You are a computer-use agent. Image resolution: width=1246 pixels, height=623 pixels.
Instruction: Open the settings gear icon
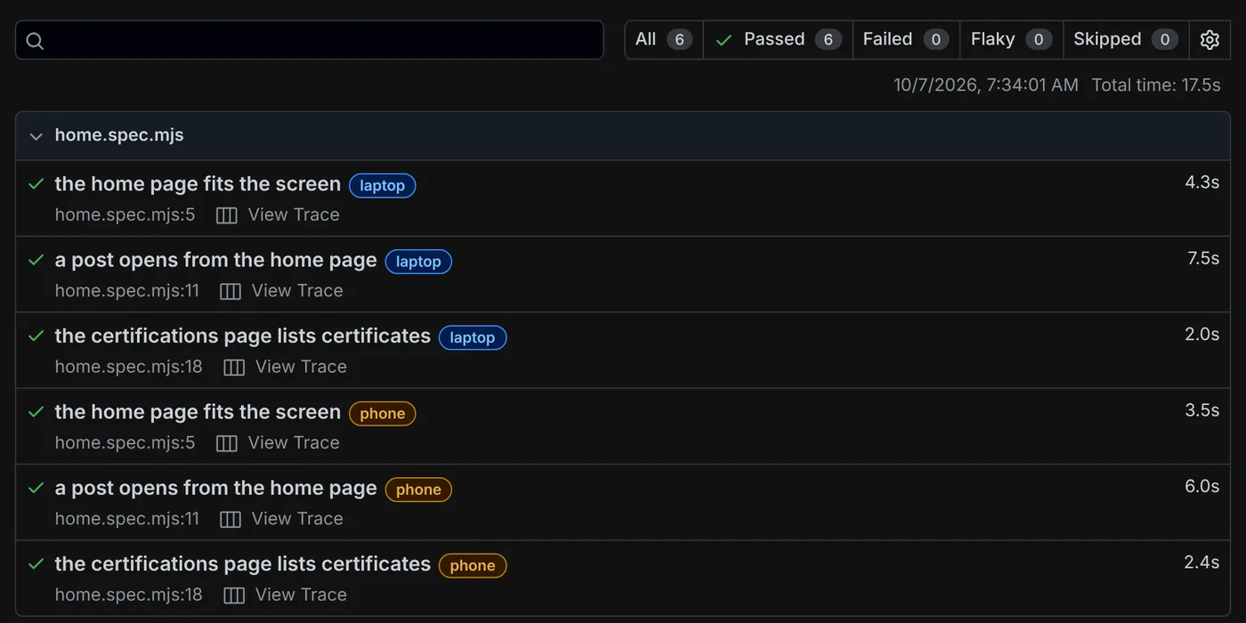[1210, 40]
